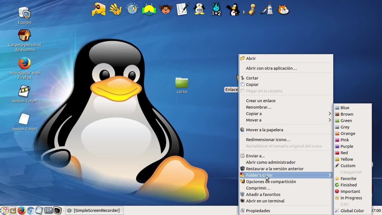Mark the folder as Finished

click(353, 185)
